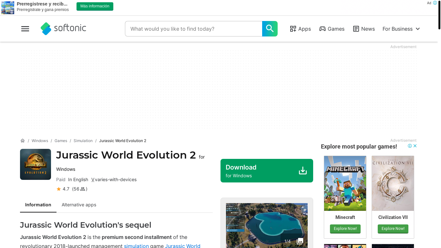
Task: Click the 'Paid' license label
Action: 61,180
